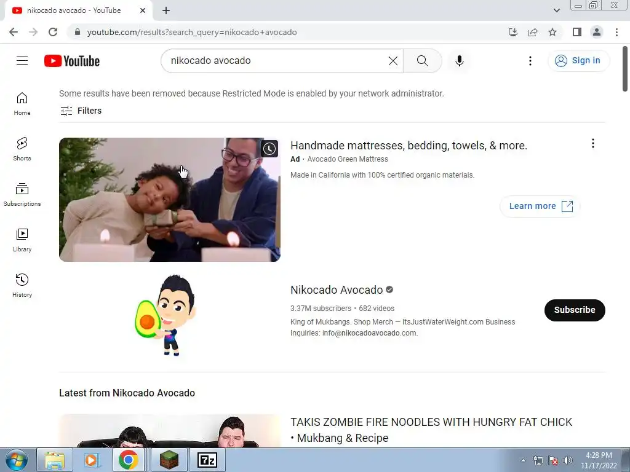Open taskbar clock showing 4:28 PM
The width and height of the screenshot is (630, 472).
tap(599, 460)
